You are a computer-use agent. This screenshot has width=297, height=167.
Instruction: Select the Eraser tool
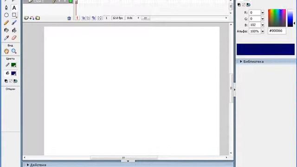click(x=14, y=38)
